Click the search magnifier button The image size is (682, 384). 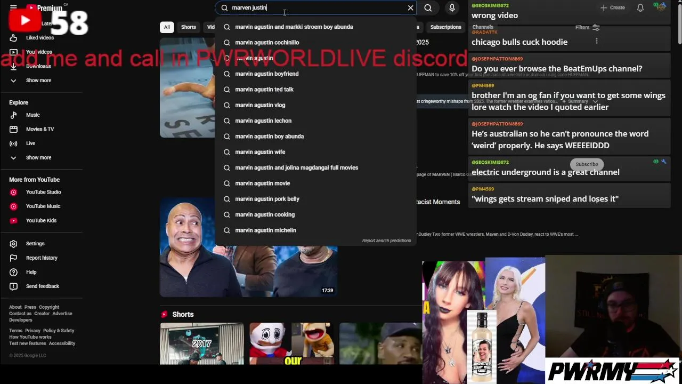(428, 8)
